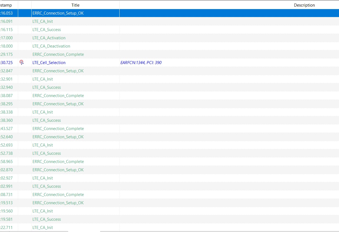Click the 30.725 timestamp cell
The height and width of the screenshot is (232, 339).
pos(7,62)
